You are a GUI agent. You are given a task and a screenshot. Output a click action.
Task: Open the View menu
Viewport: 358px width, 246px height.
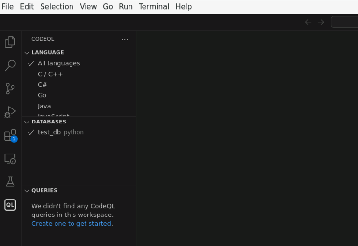(x=88, y=7)
